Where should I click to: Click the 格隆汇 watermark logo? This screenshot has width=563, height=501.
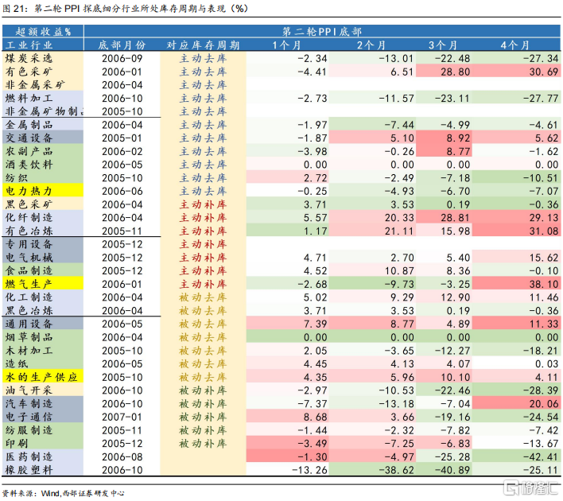pyautogui.click(x=532, y=487)
